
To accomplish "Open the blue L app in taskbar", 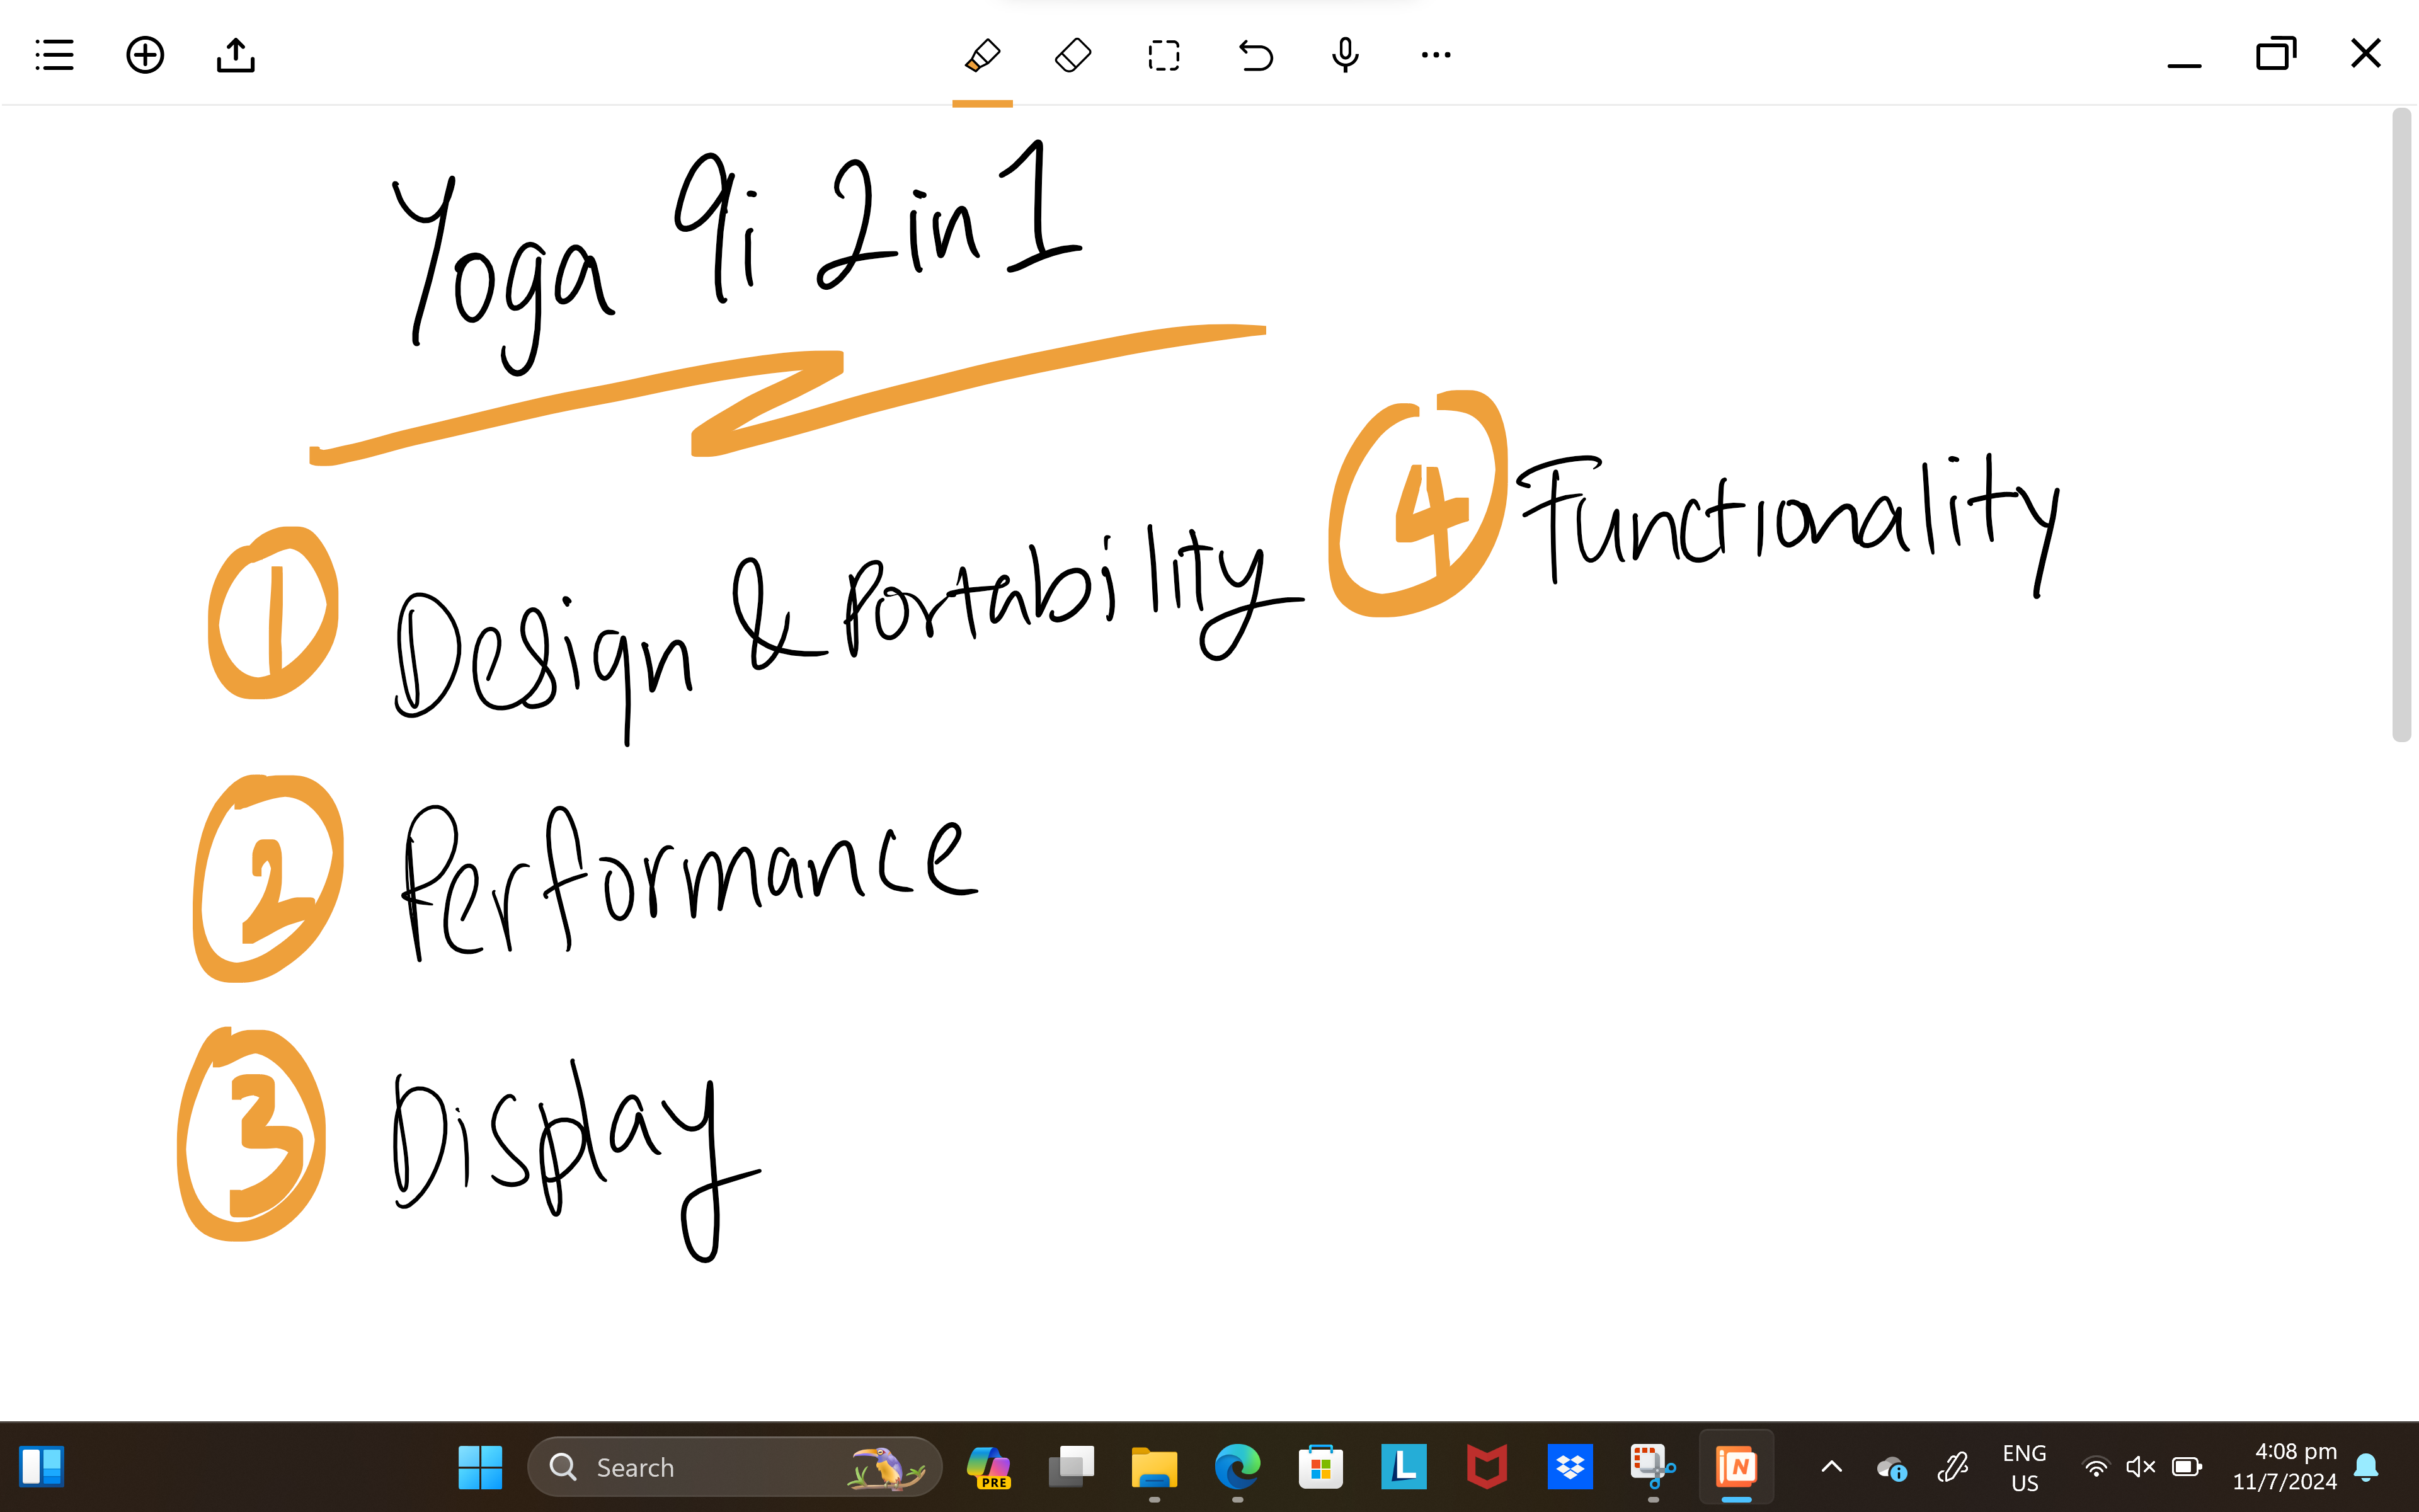I will tap(1404, 1467).
